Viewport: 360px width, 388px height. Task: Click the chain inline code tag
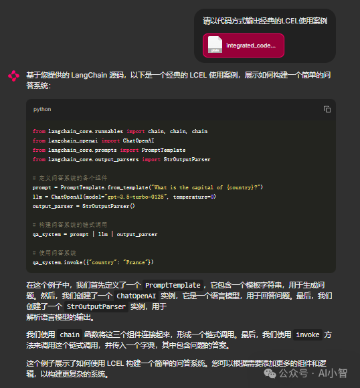[70, 334]
